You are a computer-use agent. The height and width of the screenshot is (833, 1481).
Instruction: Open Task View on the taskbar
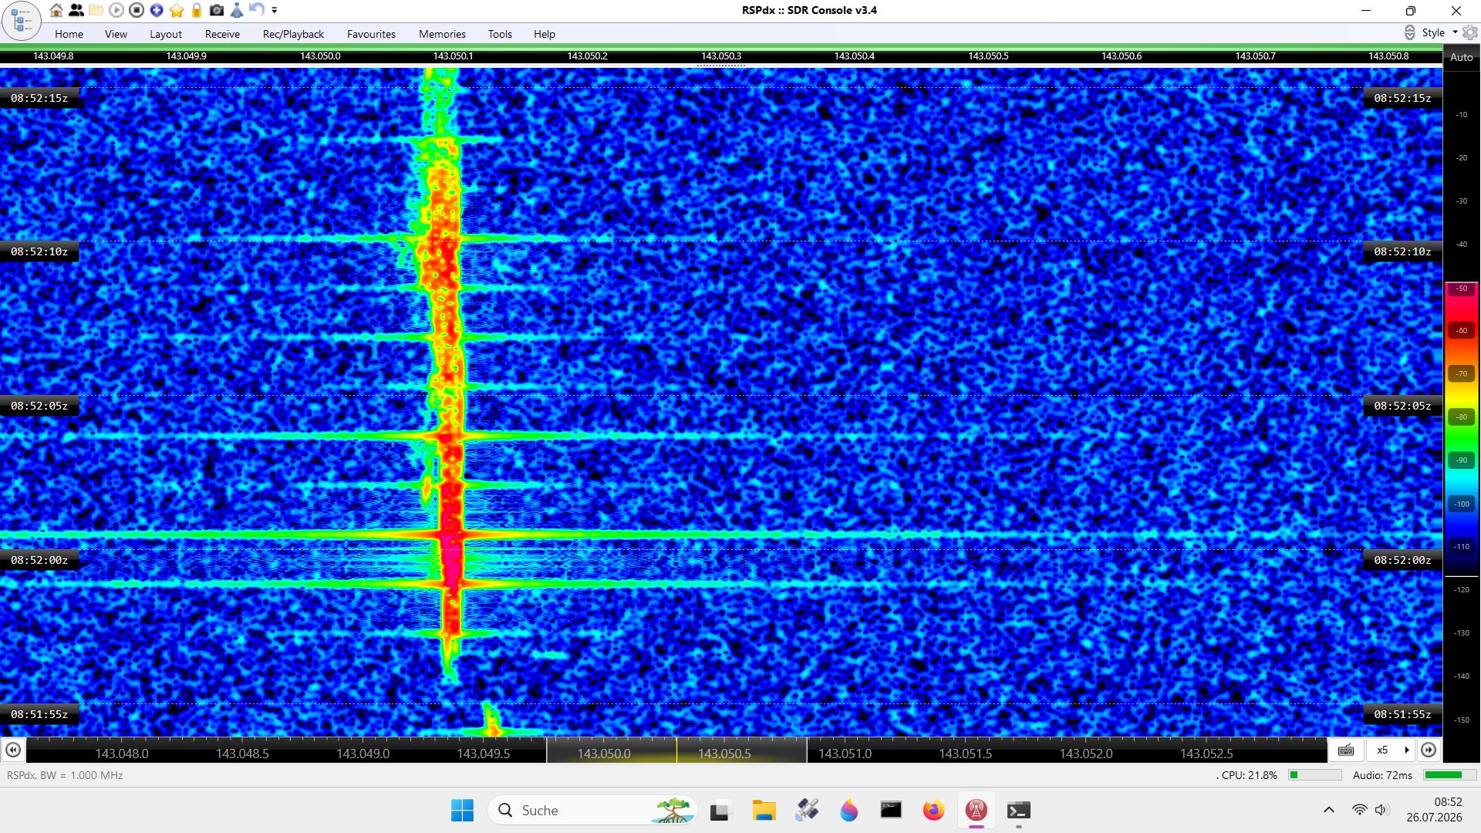pyautogui.click(x=720, y=811)
